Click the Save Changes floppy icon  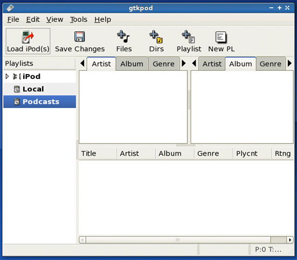(79, 37)
